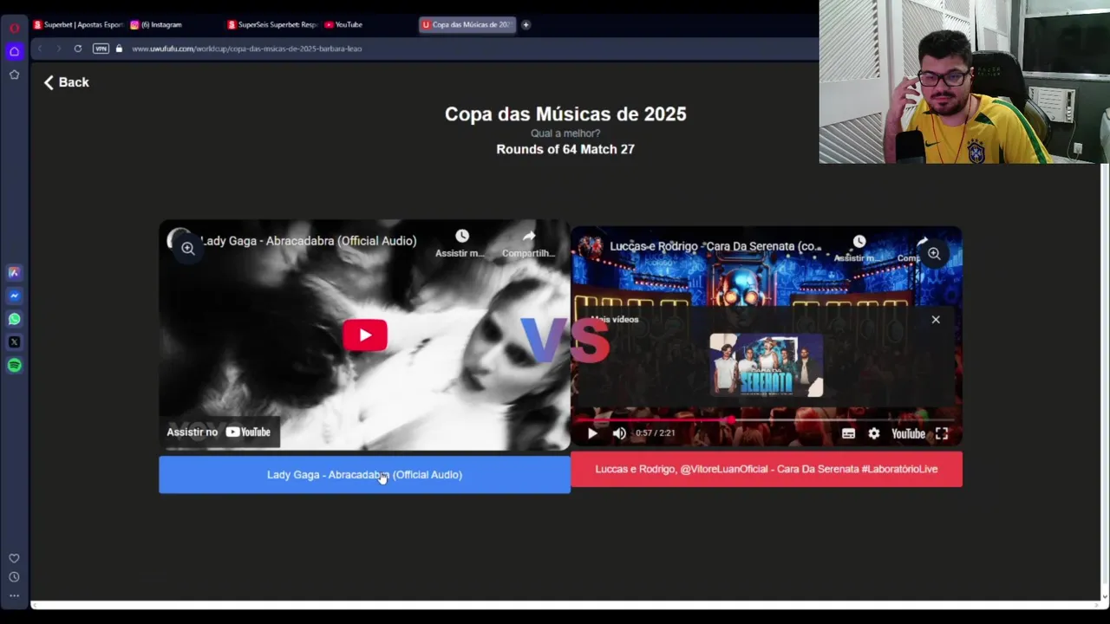The image size is (1110, 624).
Task: Vote for Luccas e Rodrigo Cara Da Serenata
Action: pyautogui.click(x=767, y=469)
